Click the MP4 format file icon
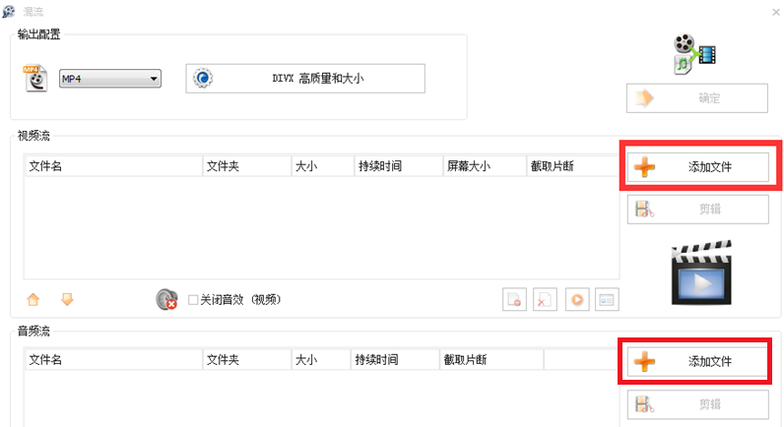Viewport: 784px width, 427px height. [35, 79]
